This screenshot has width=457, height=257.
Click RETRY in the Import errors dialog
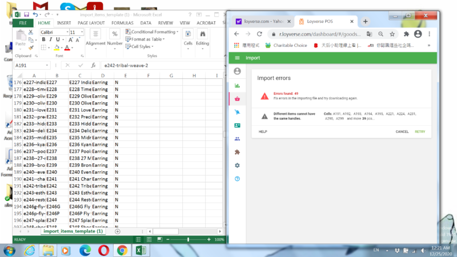click(420, 132)
